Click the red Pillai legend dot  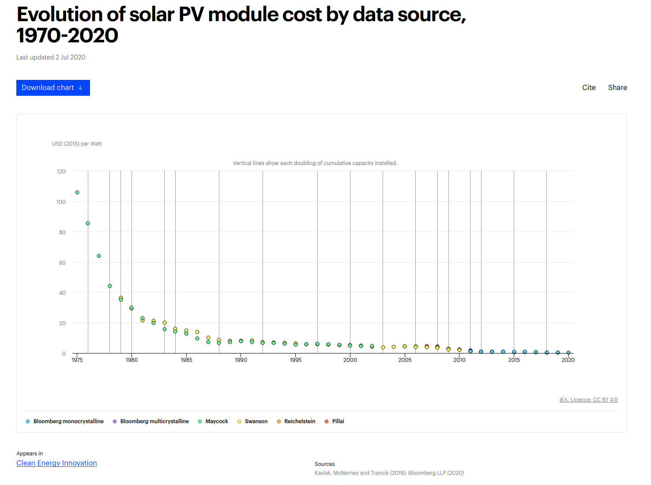tap(327, 421)
